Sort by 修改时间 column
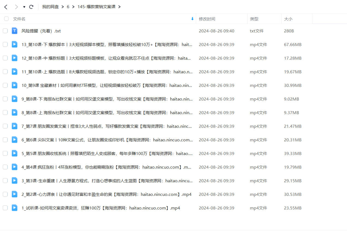The height and width of the screenshot is (237, 347). (x=207, y=19)
